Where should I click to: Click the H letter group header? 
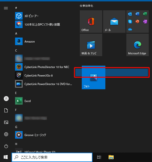coord(16,144)
